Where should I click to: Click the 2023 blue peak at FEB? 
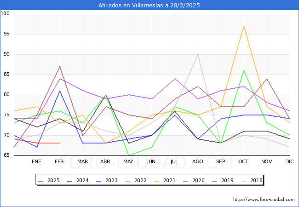60,91
